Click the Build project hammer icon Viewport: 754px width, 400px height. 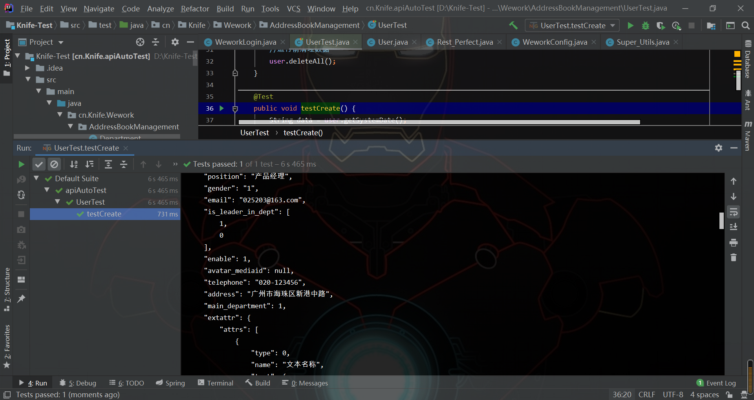click(513, 25)
